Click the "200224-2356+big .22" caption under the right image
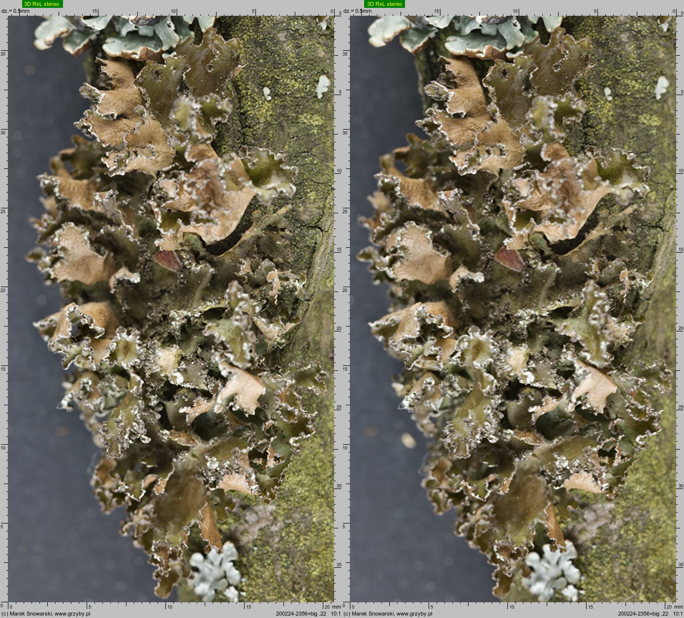 pos(643,614)
